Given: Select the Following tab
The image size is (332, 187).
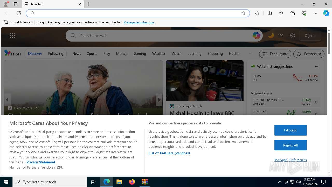Looking at the screenshot, I should point(56,54).
